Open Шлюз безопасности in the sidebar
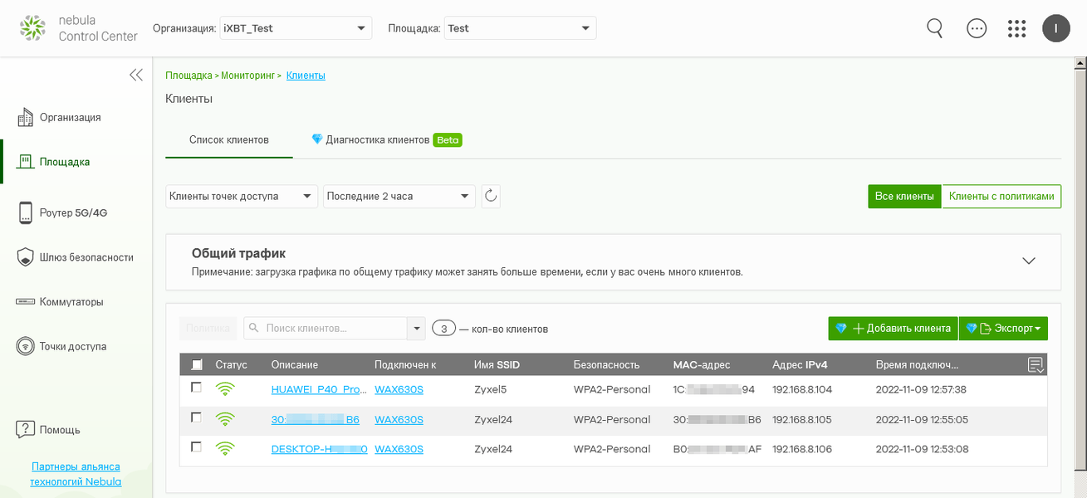 [86, 257]
